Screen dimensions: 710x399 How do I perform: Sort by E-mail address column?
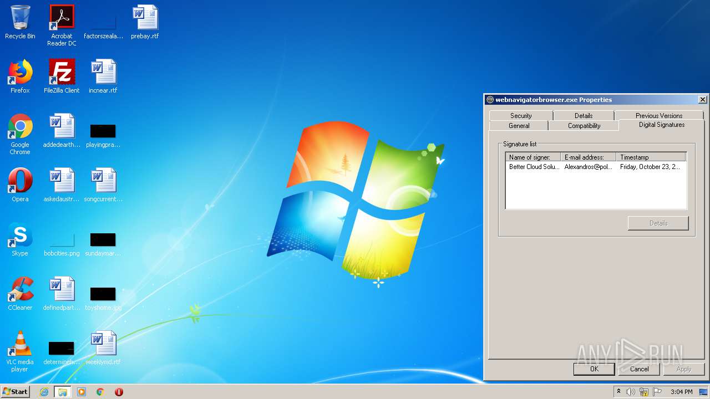pos(589,157)
